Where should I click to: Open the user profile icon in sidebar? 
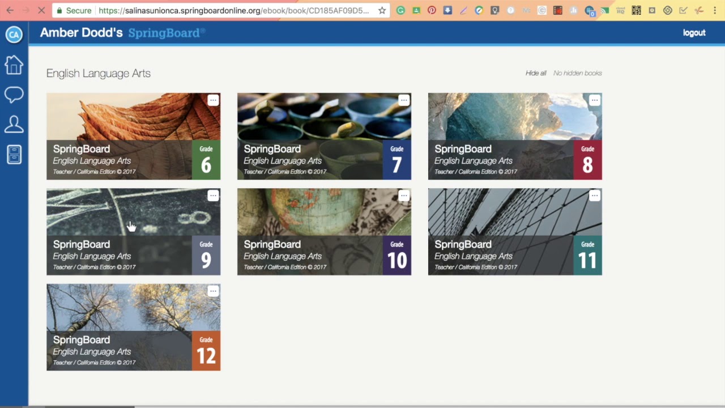click(14, 124)
